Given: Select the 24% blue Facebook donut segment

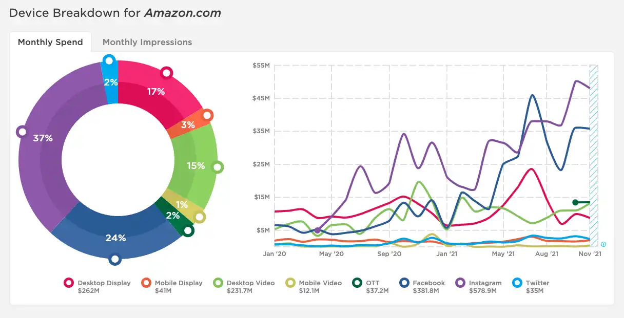Looking at the screenshot, I should pyautogui.click(x=115, y=237).
